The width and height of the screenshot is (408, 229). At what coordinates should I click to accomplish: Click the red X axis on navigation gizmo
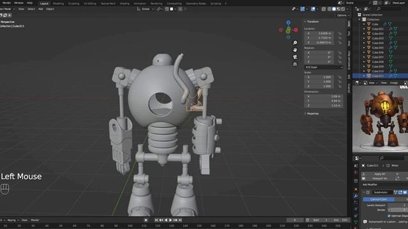coord(296,30)
